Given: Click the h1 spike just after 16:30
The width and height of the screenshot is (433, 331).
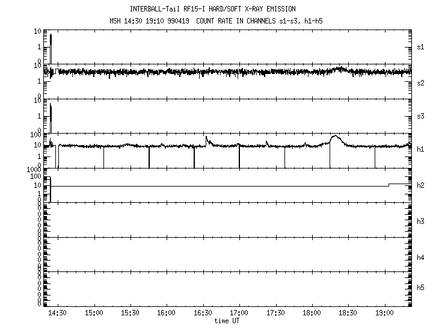Looking at the screenshot, I should (x=206, y=138).
